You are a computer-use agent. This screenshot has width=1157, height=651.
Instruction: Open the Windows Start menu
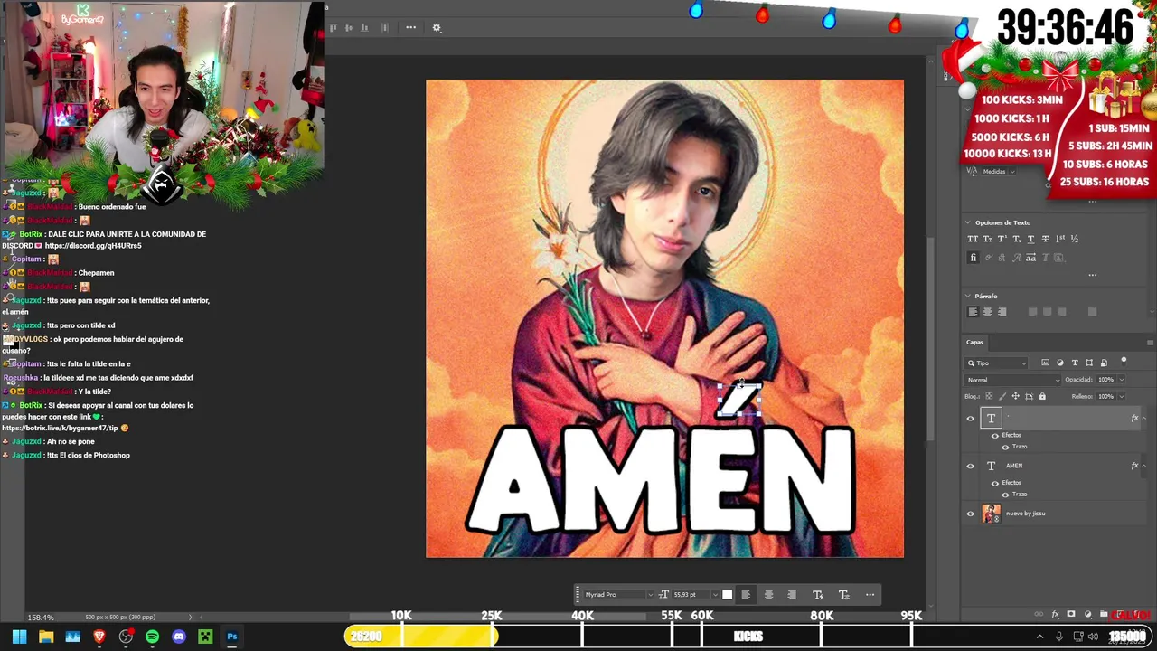pyautogui.click(x=19, y=637)
